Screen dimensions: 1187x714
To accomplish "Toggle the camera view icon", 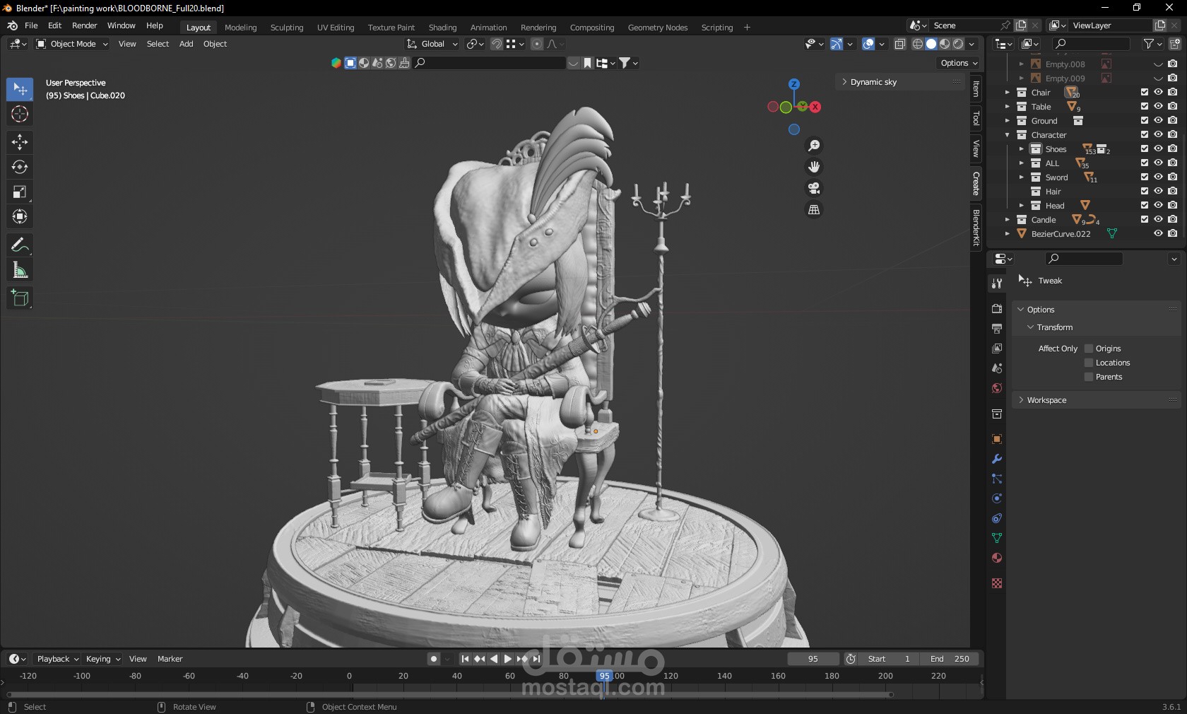I will pos(814,188).
